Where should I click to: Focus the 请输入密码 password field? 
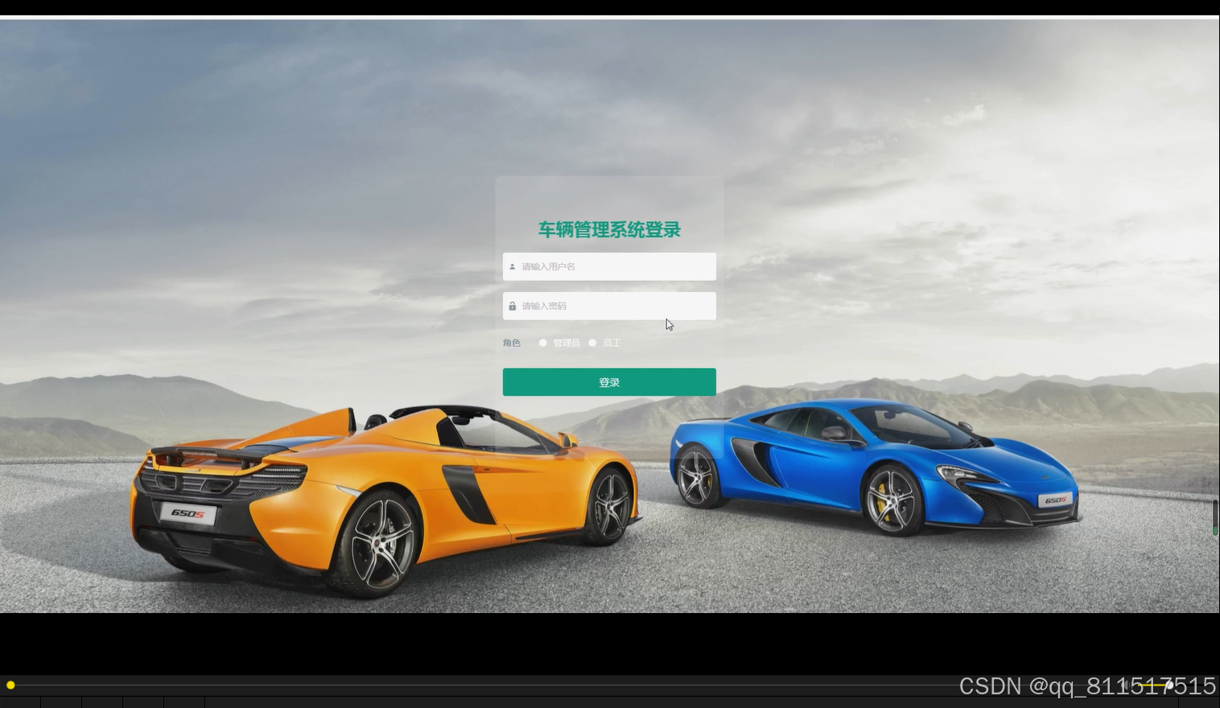pos(609,306)
